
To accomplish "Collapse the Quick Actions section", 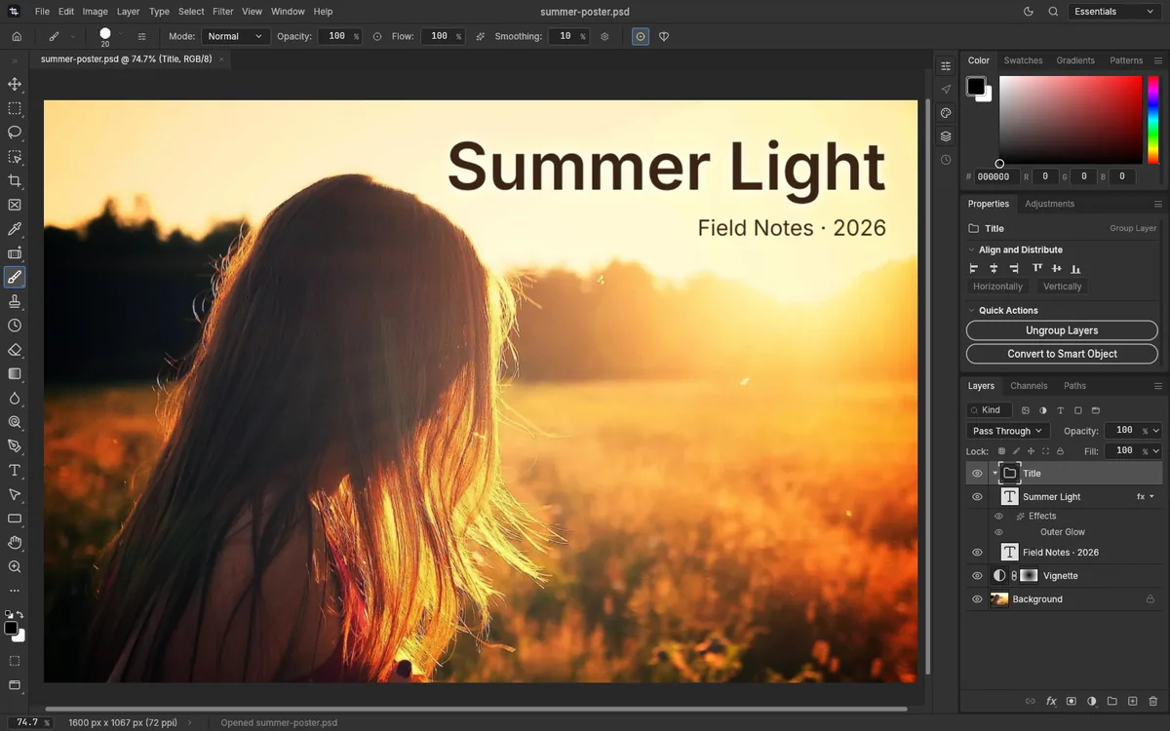I will 972,311.
